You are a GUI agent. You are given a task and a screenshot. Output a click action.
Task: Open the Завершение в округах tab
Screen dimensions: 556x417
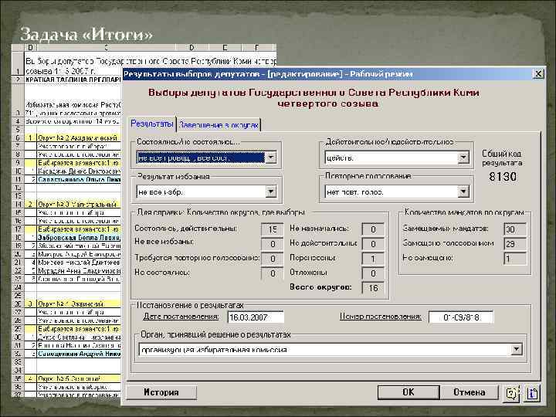(x=219, y=125)
